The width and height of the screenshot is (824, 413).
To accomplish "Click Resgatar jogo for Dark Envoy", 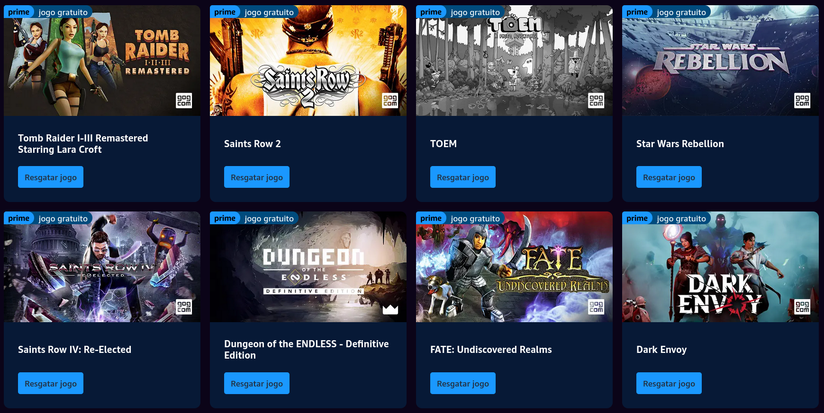I will (x=669, y=383).
